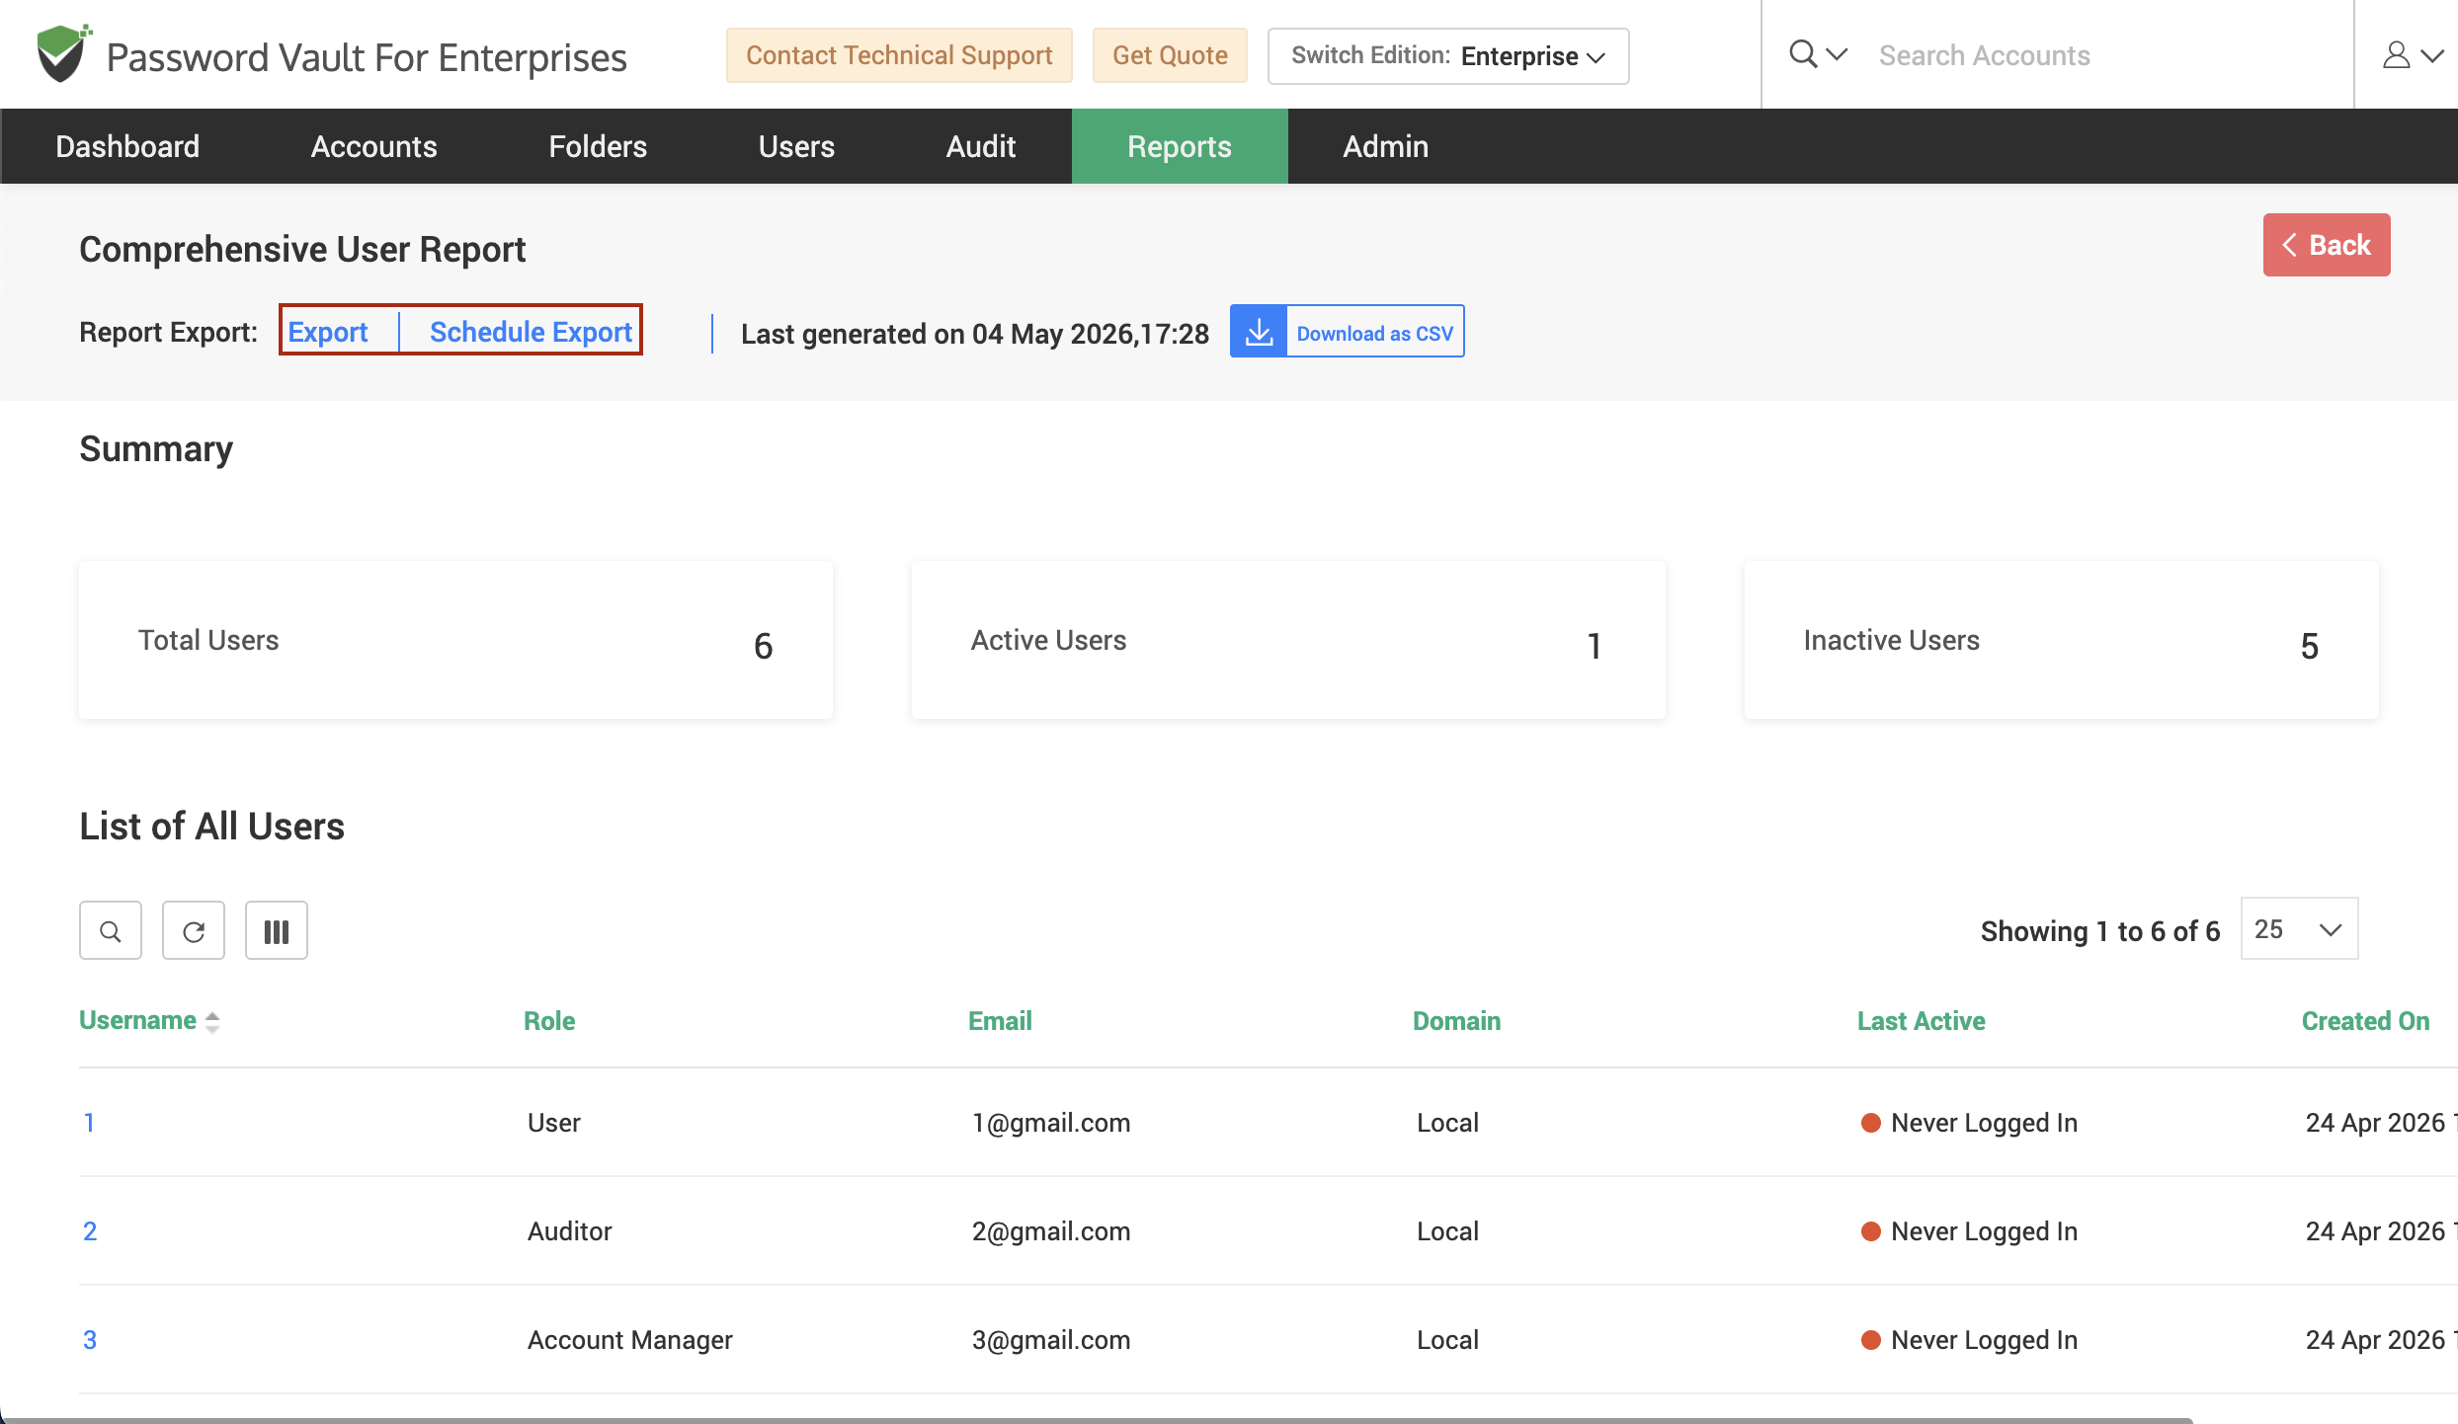The height and width of the screenshot is (1424, 2458).
Task: Click the Last generated on 04 May 2026 text
Action: point(975,334)
